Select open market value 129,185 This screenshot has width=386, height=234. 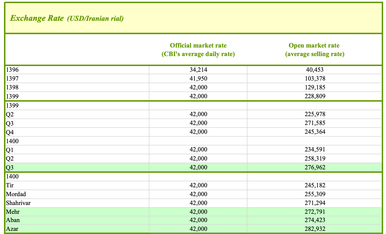pyautogui.click(x=315, y=87)
